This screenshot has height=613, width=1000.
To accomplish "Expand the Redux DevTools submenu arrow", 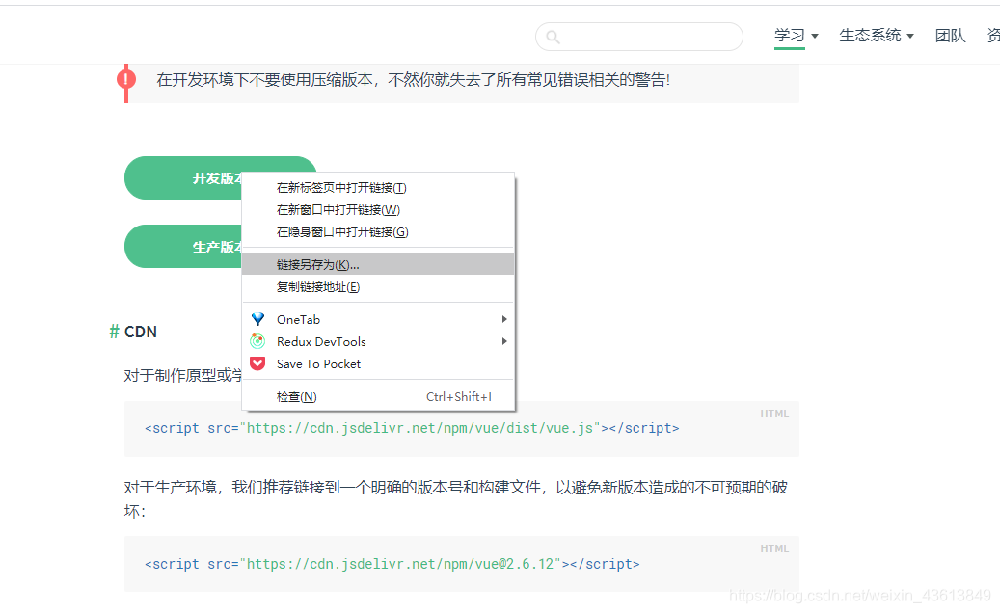I will point(503,341).
